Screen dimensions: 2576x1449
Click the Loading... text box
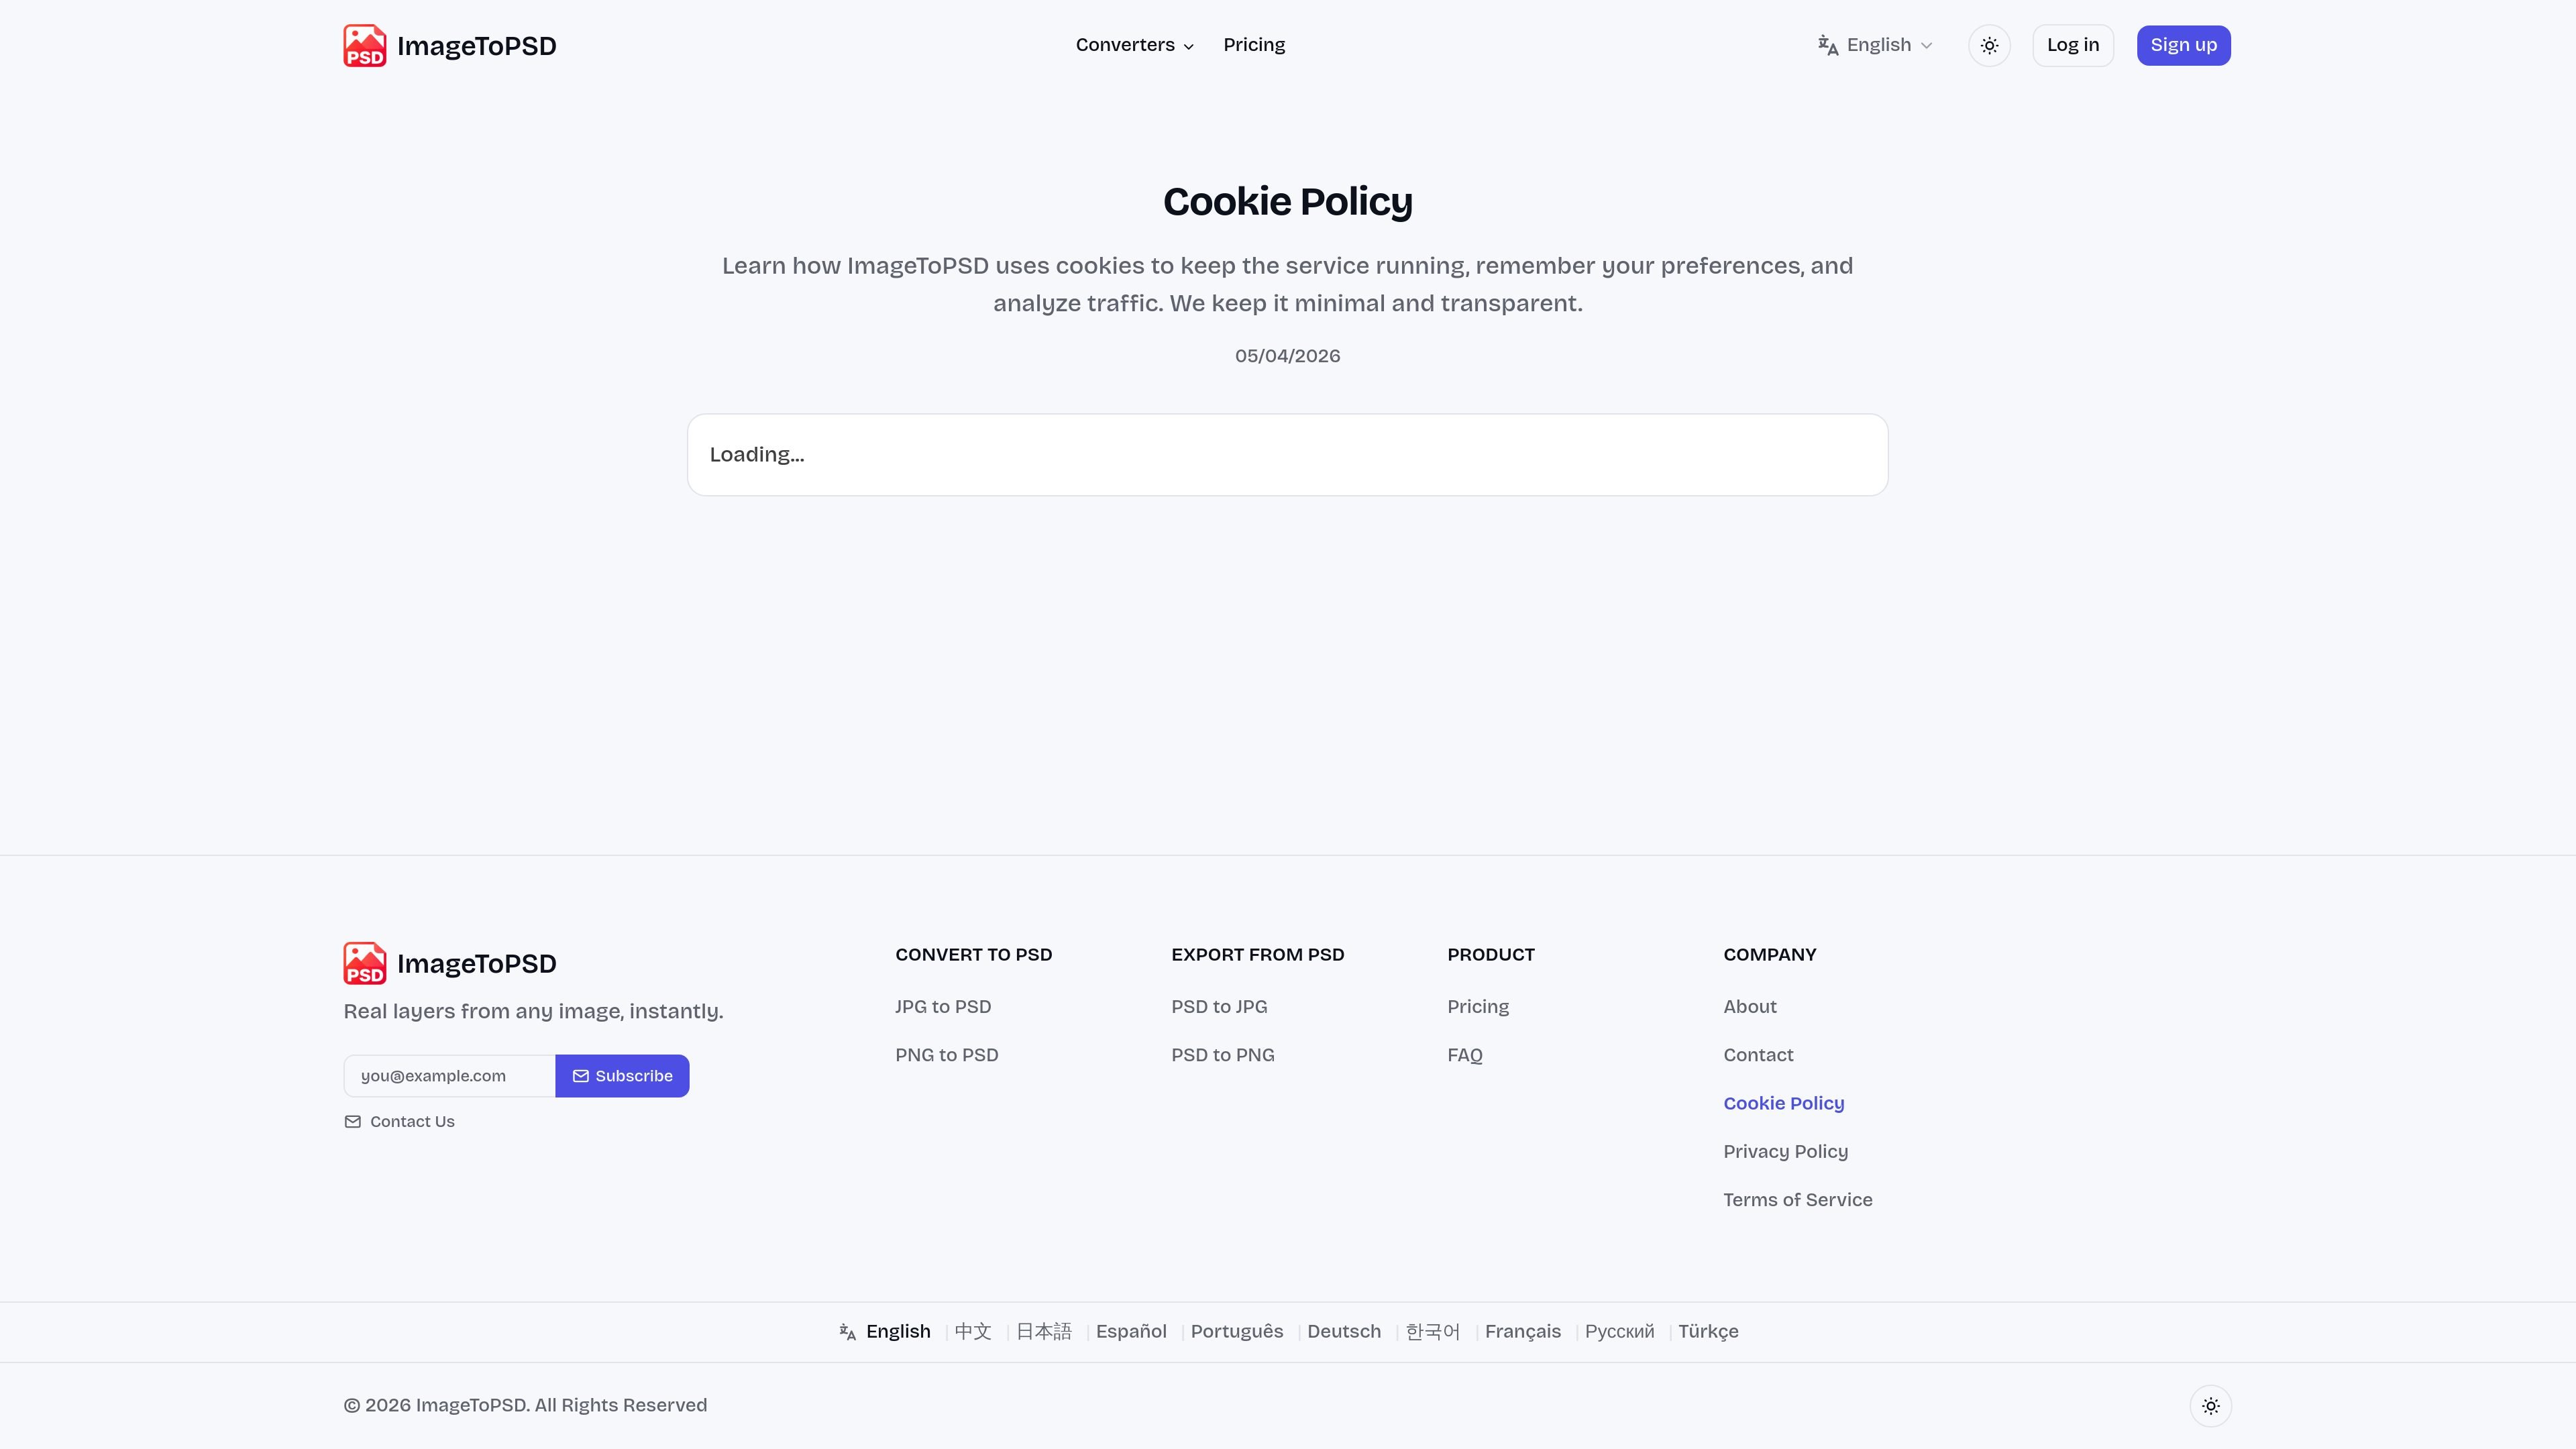click(1287, 455)
